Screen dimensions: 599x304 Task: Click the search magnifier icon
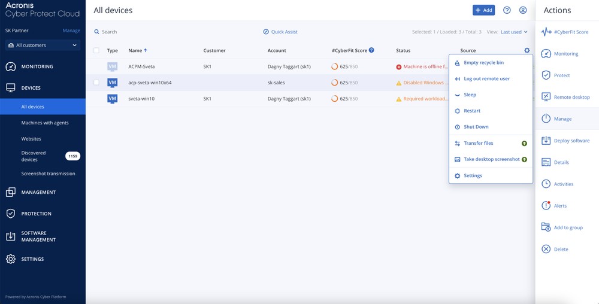96,32
